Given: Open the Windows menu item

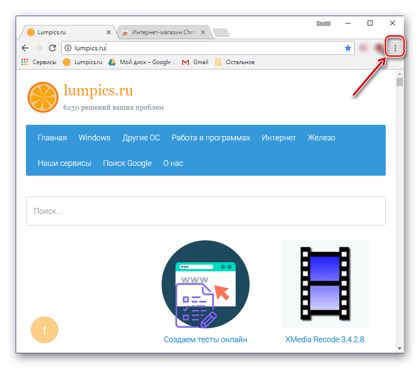Looking at the screenshot, I should (94, 138).
